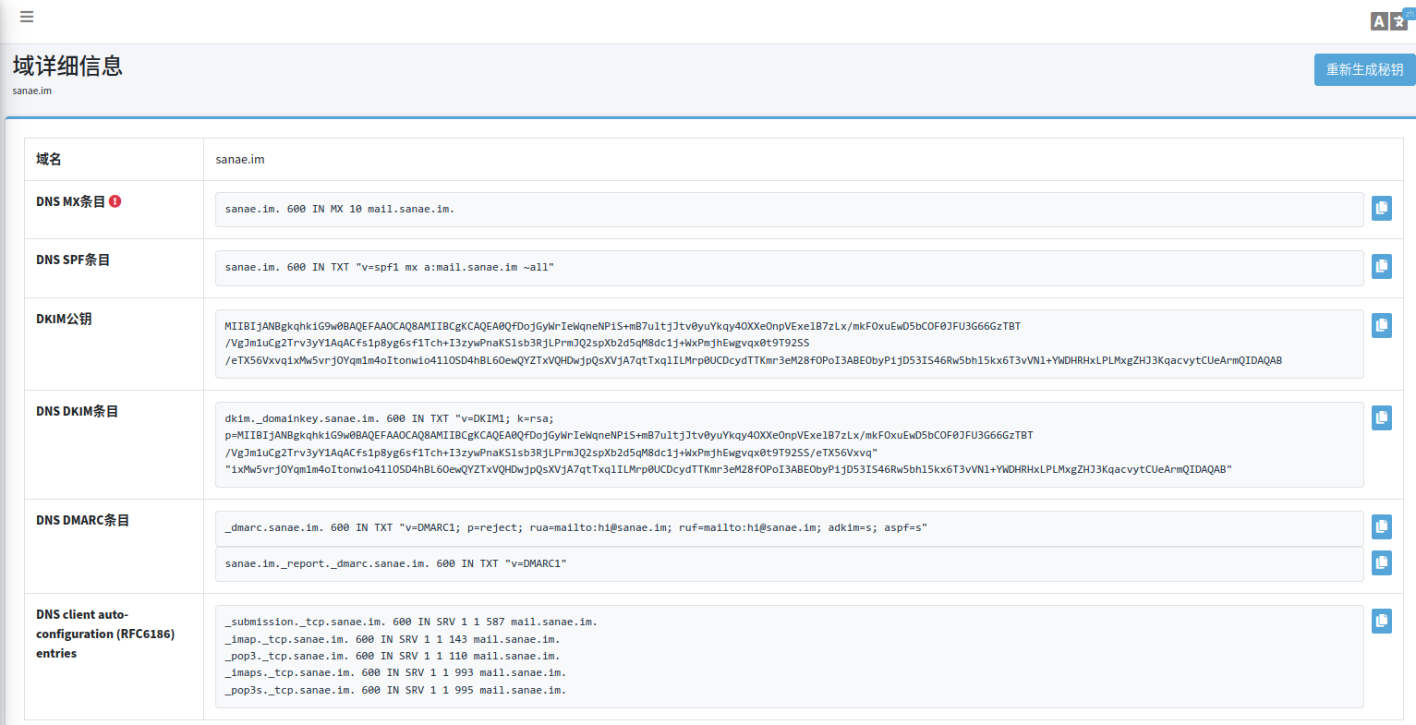The image size is (1416, 725).
Task: Copy the _report._dmarc entry
Action: [1382, 562]
